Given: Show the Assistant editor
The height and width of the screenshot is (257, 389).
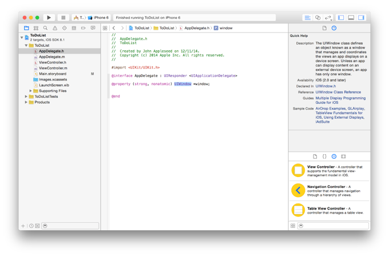Looking at the screenshot, I should point(318,18).
